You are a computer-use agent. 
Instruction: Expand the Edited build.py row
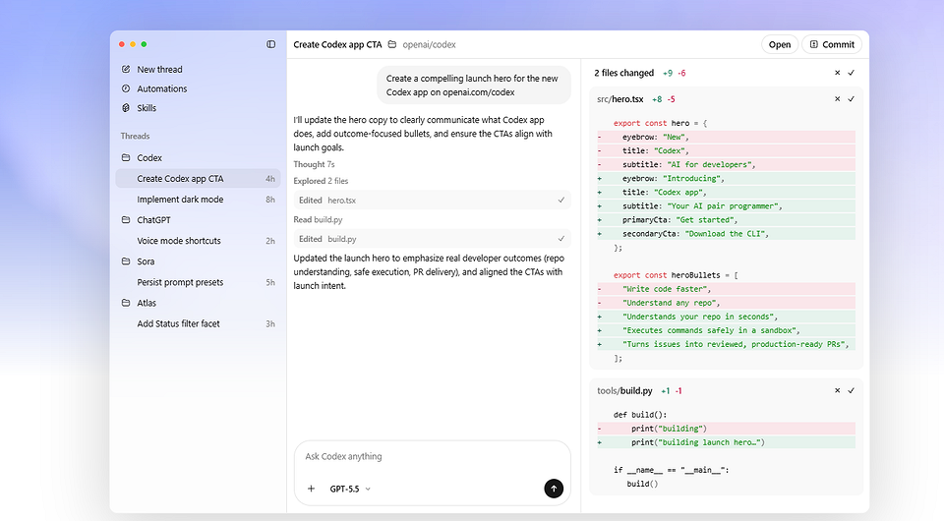(433, 239)
